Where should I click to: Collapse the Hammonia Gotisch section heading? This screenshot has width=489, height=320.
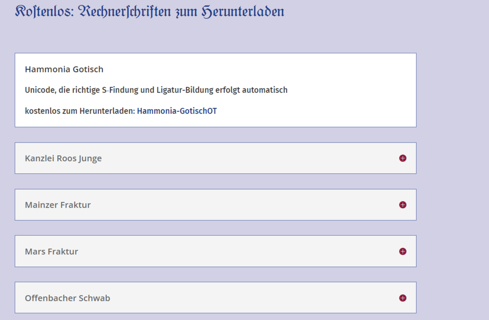point(64,69)
